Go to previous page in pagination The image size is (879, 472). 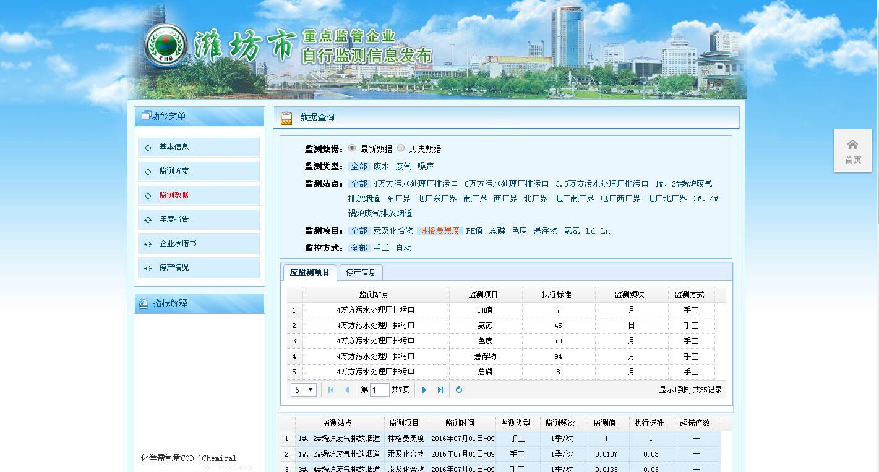(x=347, y=390)
